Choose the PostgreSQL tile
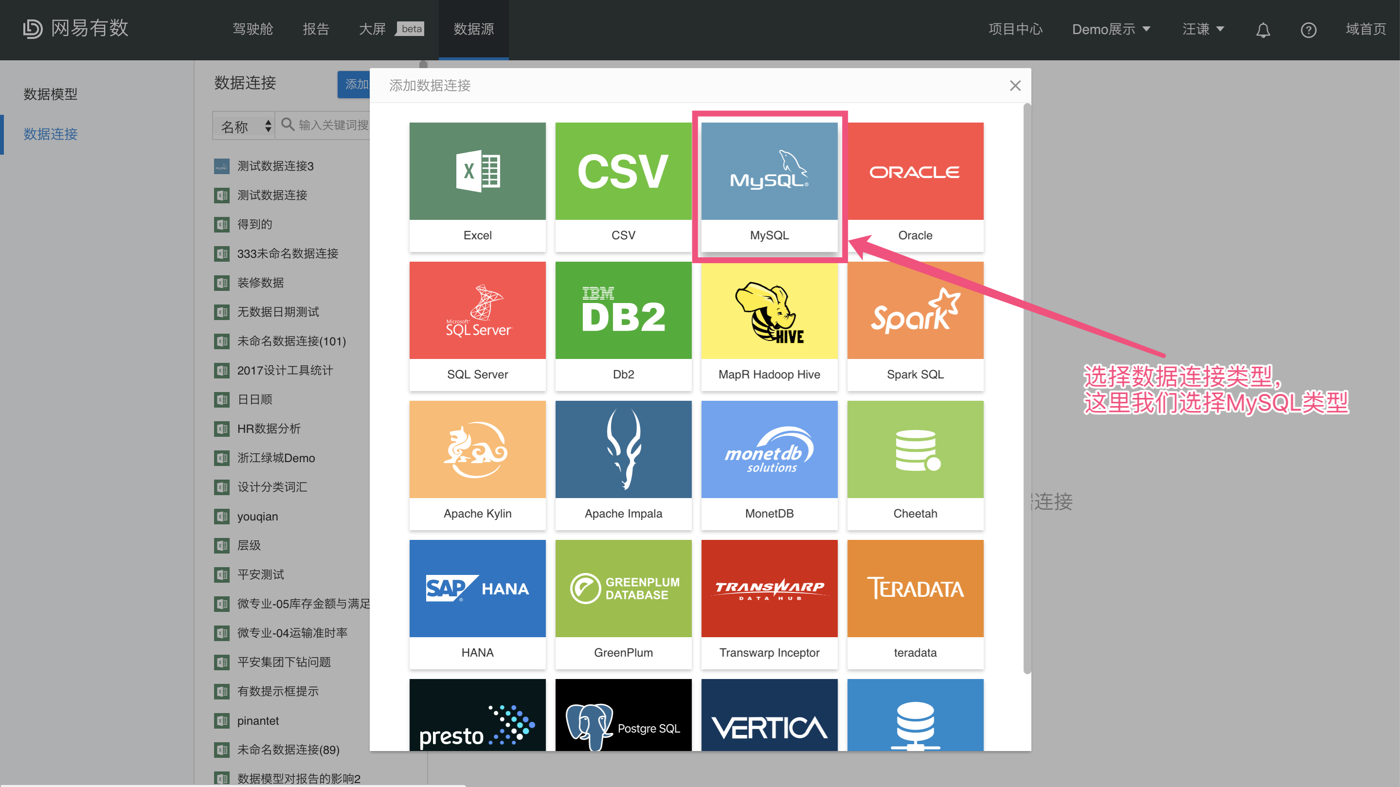The height and width of the screenshot is (787, 1400). (x=623, y=715)
